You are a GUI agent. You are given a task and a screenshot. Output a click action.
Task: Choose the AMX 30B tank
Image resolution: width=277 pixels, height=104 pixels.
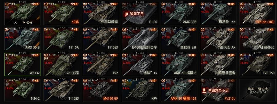click(x=179, y=13)
